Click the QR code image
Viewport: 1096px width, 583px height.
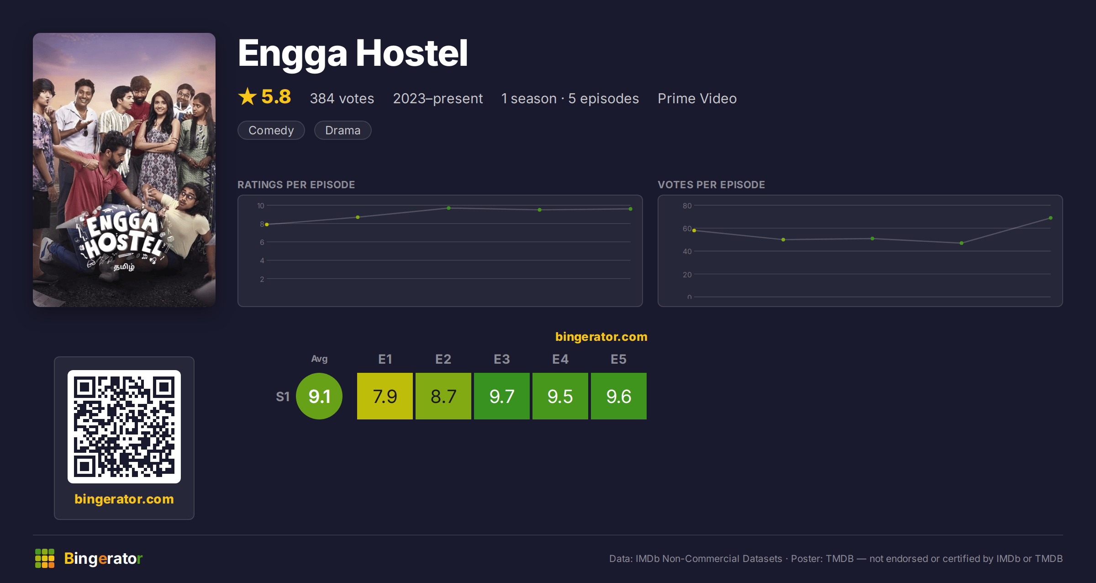(x=124, y=426)
